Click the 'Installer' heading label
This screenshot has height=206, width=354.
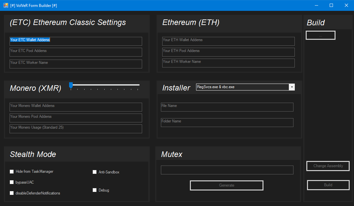[176, 88]
